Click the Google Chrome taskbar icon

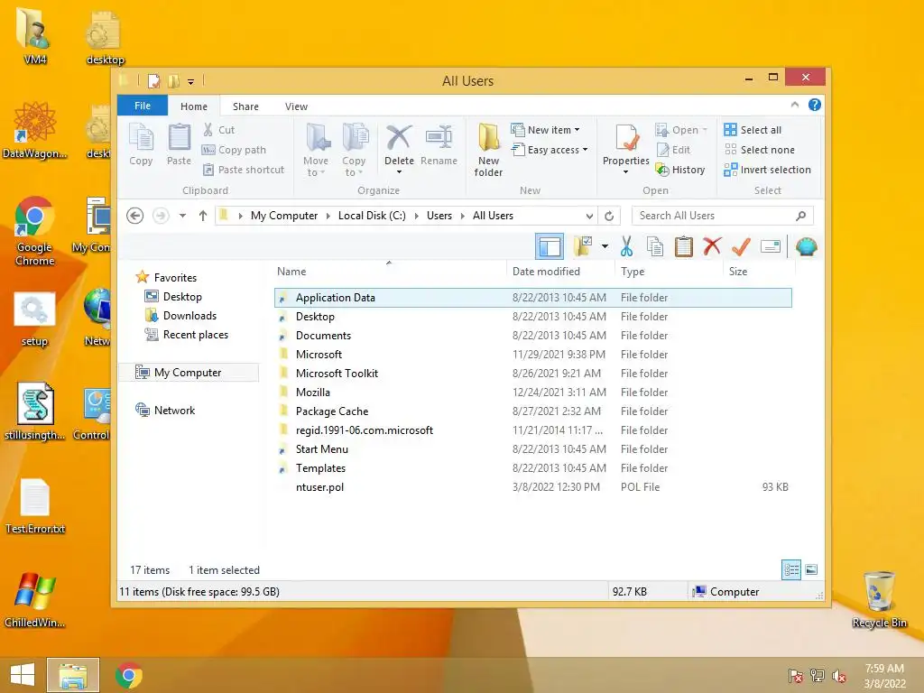tap(128, 675)
